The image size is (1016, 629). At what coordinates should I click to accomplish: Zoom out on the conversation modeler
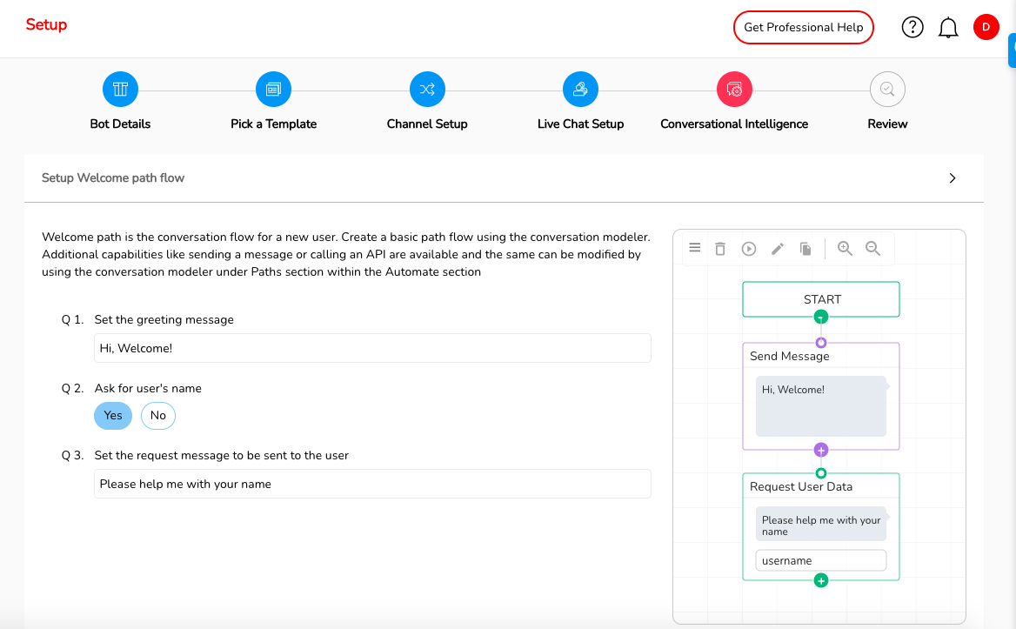coord(872,248)
